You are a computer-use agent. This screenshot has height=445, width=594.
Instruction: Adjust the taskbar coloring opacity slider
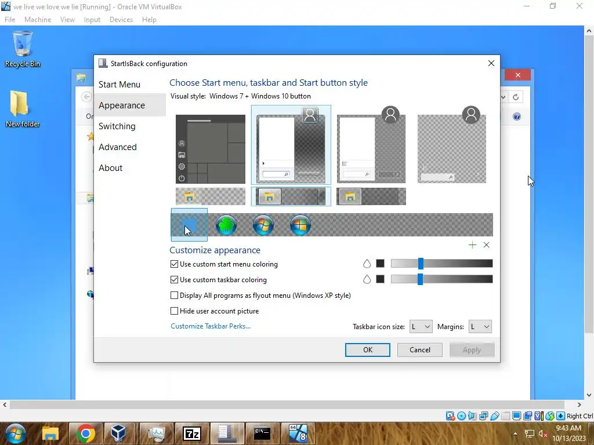click(441, 279)
